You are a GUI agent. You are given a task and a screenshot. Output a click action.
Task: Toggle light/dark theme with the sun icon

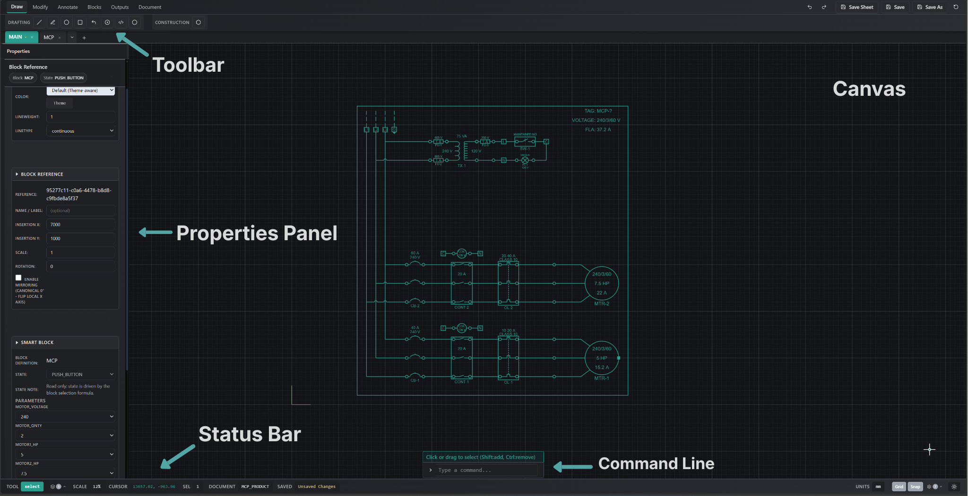[954, 487]
